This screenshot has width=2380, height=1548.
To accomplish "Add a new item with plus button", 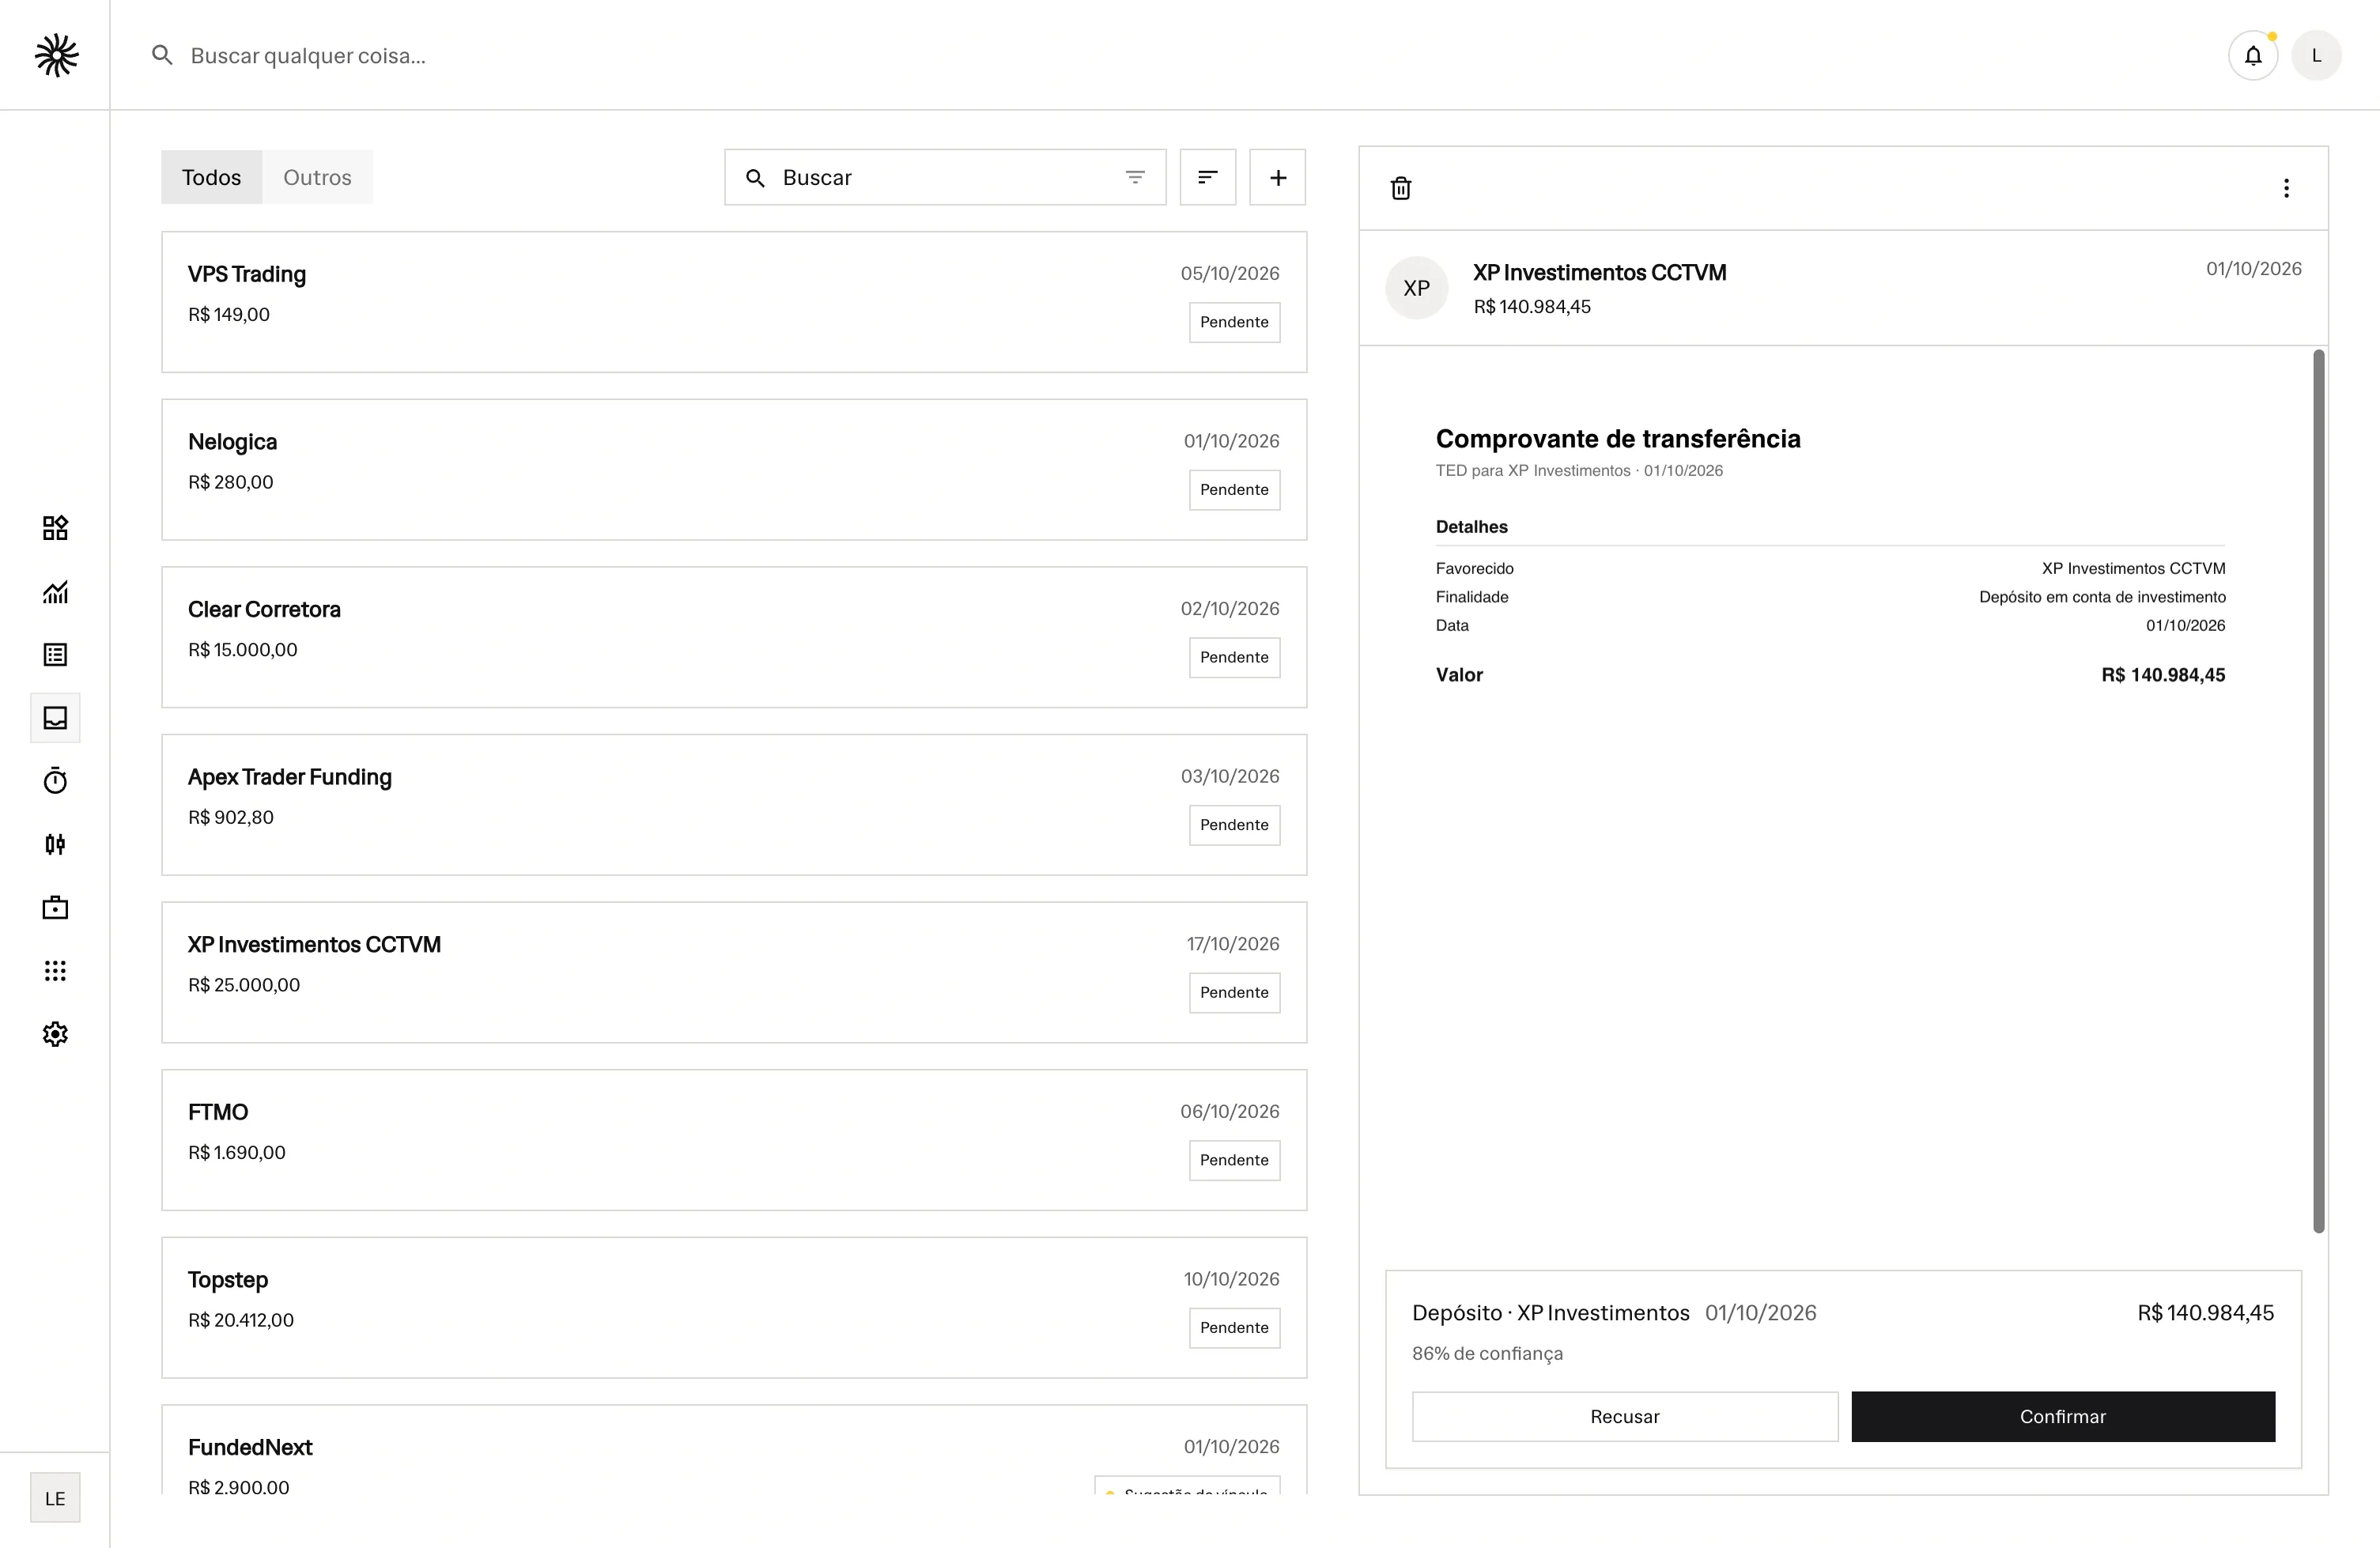I will click(x=1277, y=177).
